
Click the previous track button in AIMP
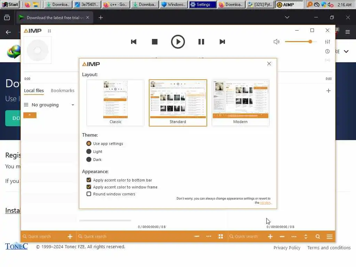[x=134, y=42]
